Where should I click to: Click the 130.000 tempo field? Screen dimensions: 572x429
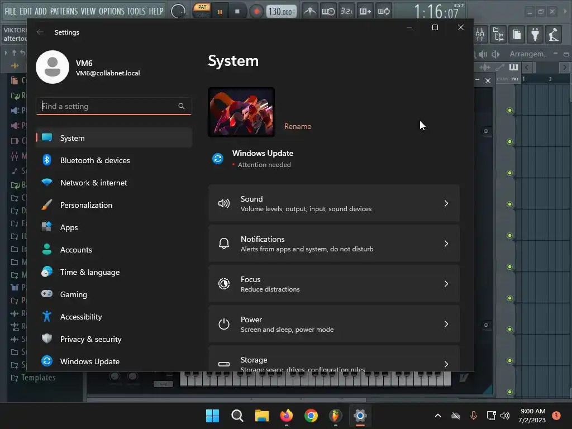(281, 12)
